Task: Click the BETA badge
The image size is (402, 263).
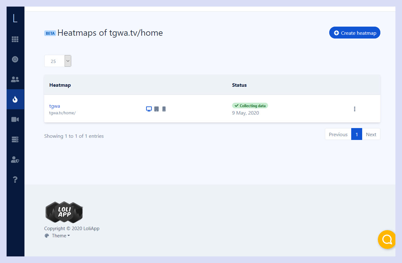Action: pos(50,33)
